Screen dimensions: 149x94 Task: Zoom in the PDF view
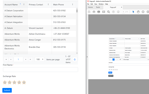coord(148,12)
